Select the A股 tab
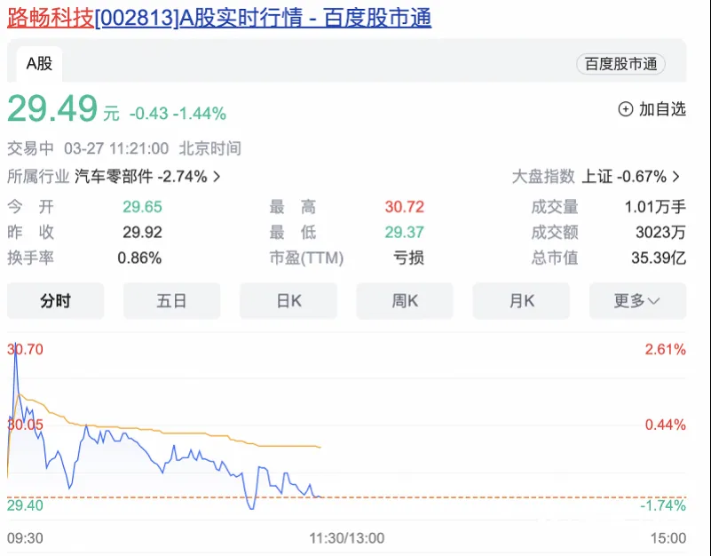 pos(39,63)
